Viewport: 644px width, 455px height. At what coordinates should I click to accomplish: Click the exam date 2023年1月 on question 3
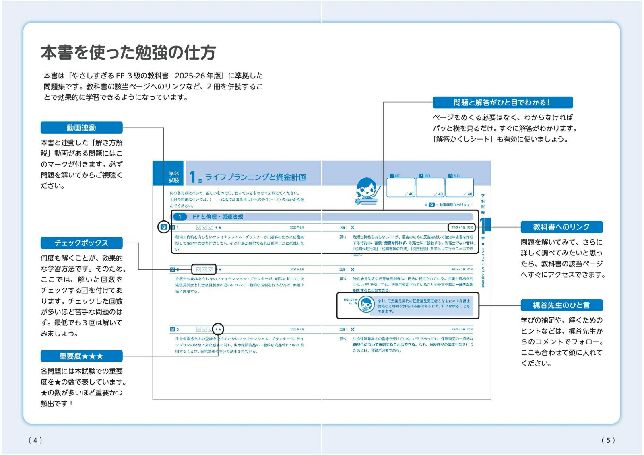pyautogui.click(x=297, y=329)
